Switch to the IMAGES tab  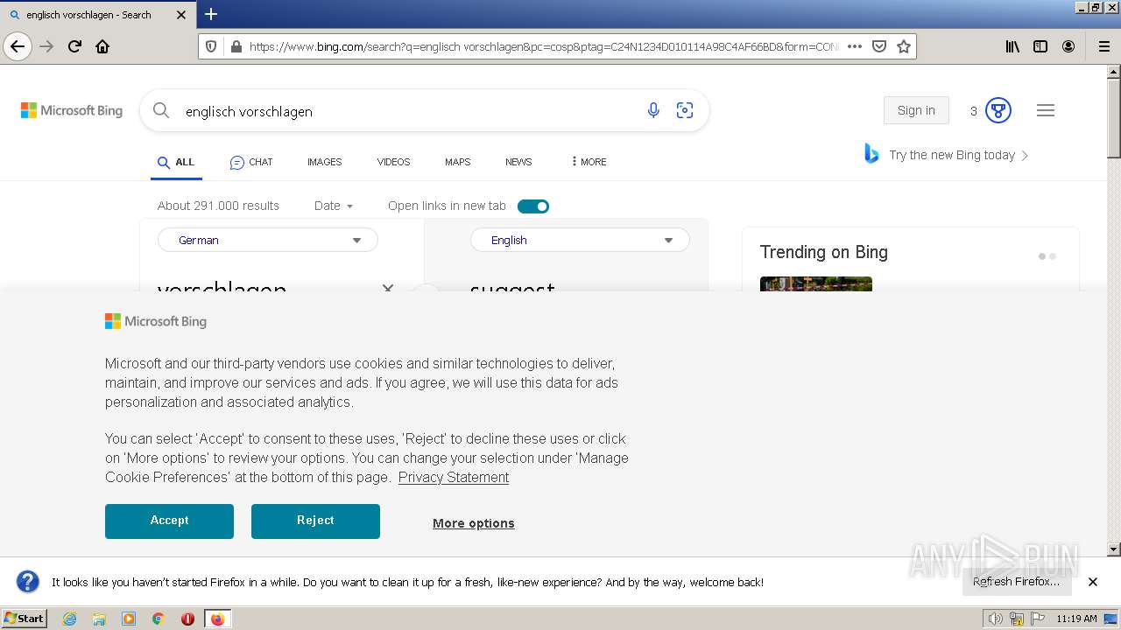[324, 162]
